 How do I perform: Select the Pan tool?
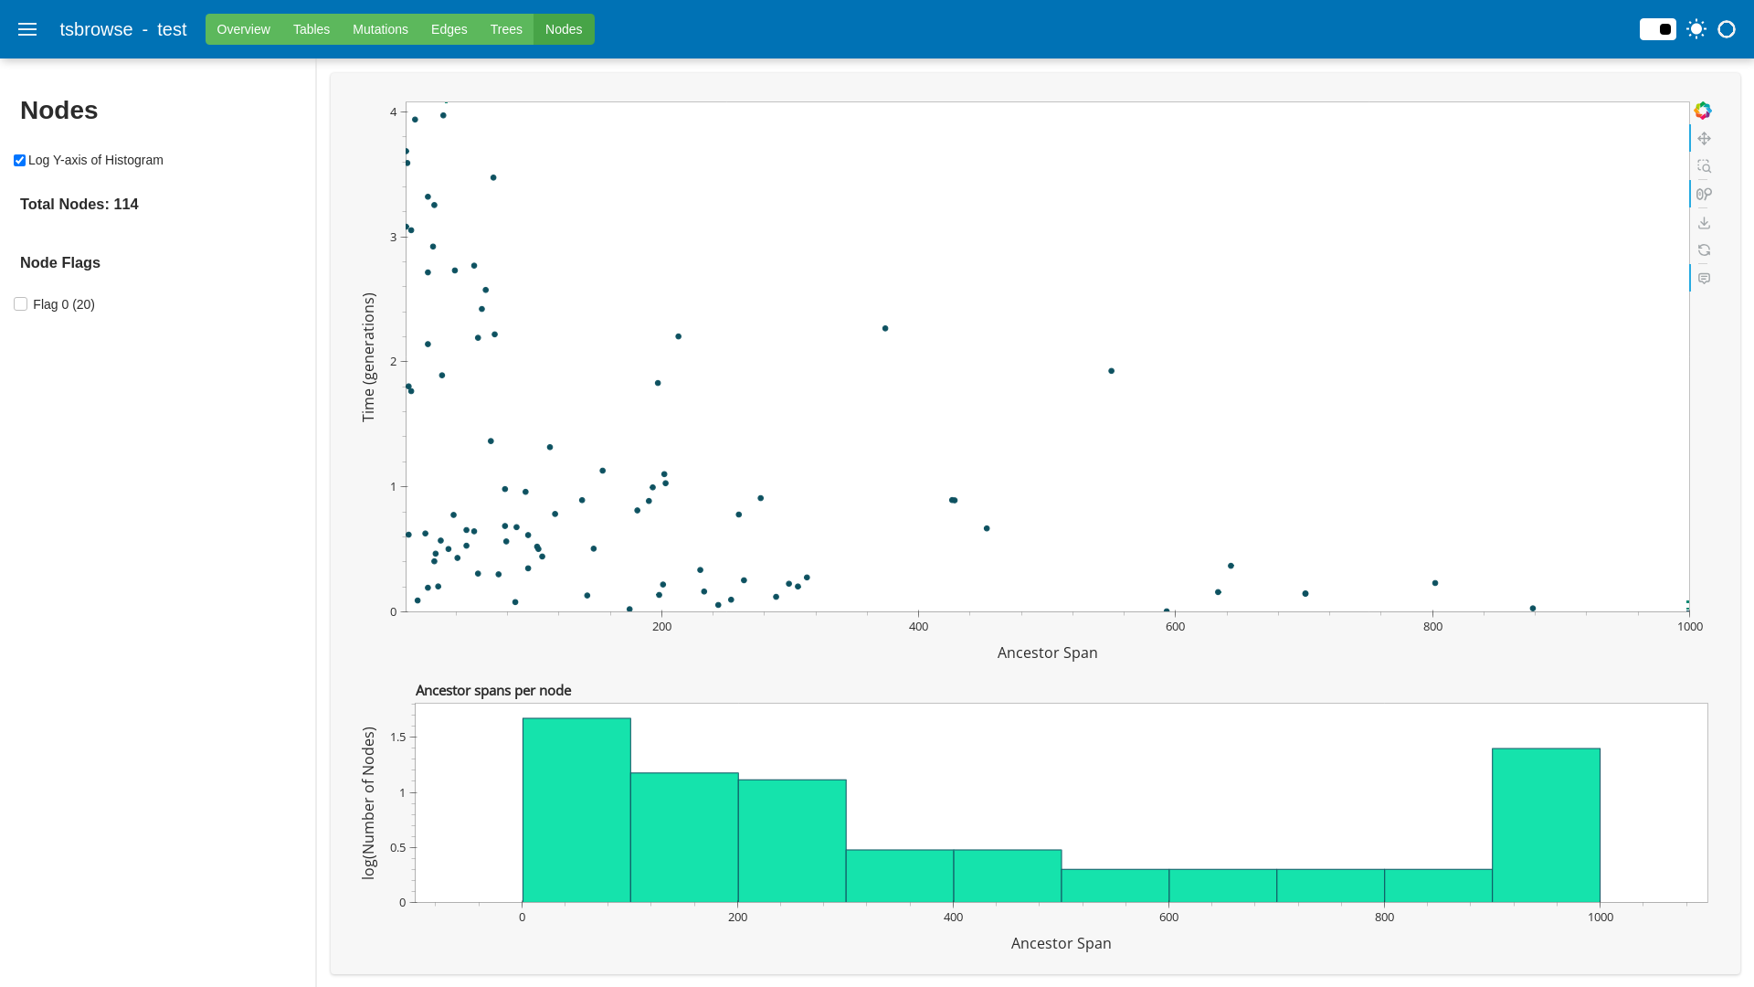click(x=1704, y=139)
